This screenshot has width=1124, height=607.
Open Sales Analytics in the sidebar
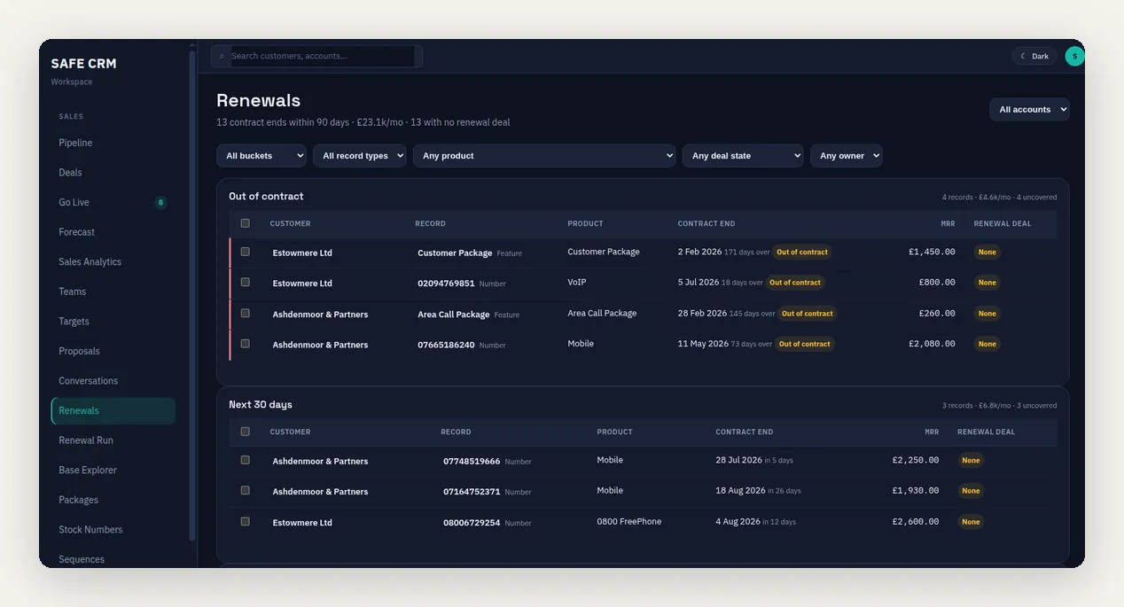coord(113,261)
